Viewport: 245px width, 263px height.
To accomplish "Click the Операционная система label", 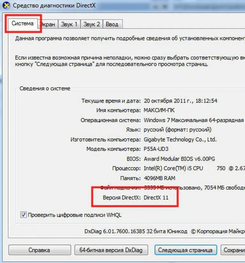I will point(111,120).
